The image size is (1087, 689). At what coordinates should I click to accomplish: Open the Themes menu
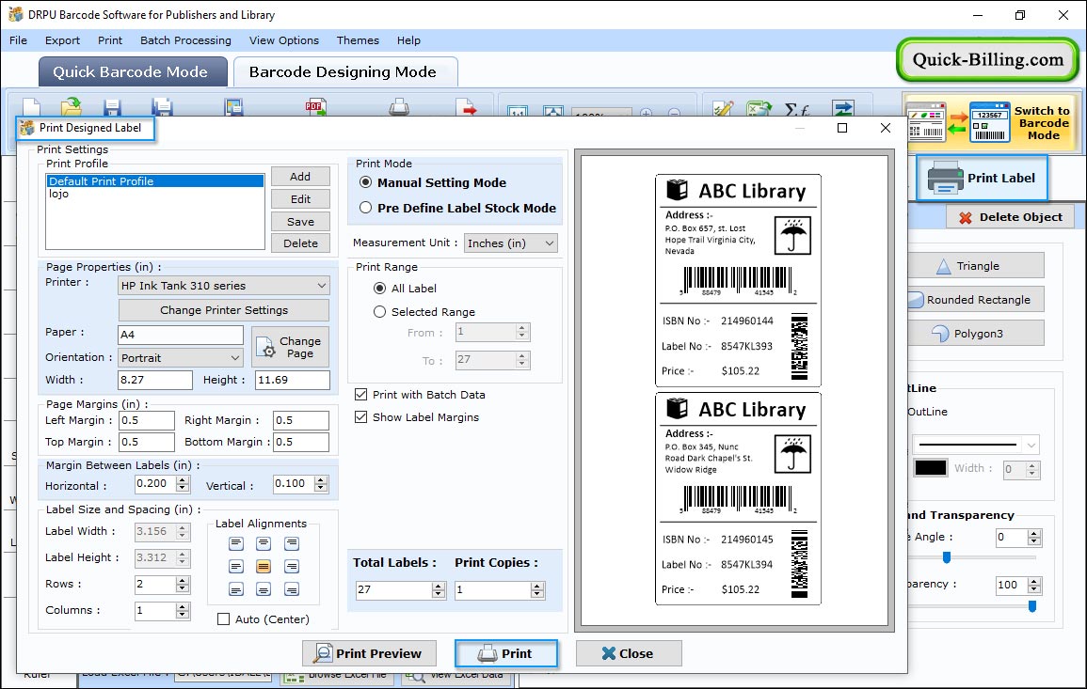tap(358, 40)
